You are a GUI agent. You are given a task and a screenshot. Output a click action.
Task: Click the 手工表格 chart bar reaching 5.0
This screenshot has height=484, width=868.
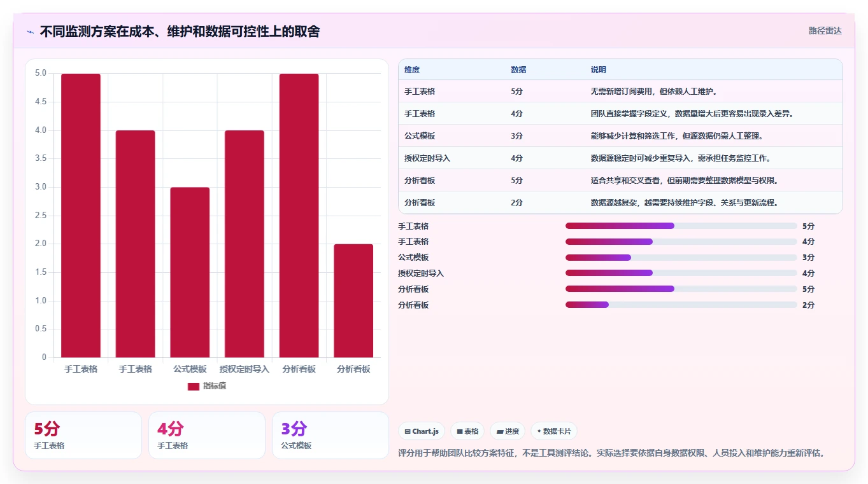pyautogui.click(x=81, y=216)
